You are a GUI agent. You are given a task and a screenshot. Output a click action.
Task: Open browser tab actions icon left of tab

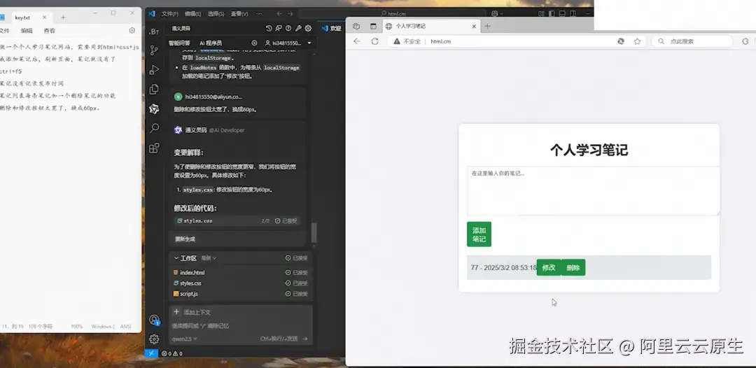click(373, 27)
